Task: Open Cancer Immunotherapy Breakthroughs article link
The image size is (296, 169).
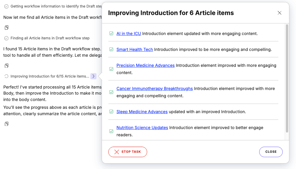Action: 154,89
